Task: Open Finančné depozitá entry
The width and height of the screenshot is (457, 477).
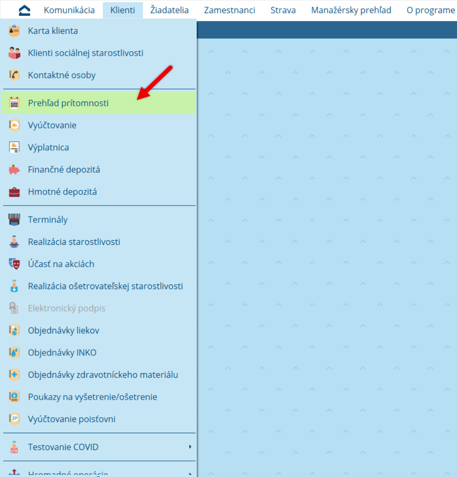Action: tap(98, 170)
